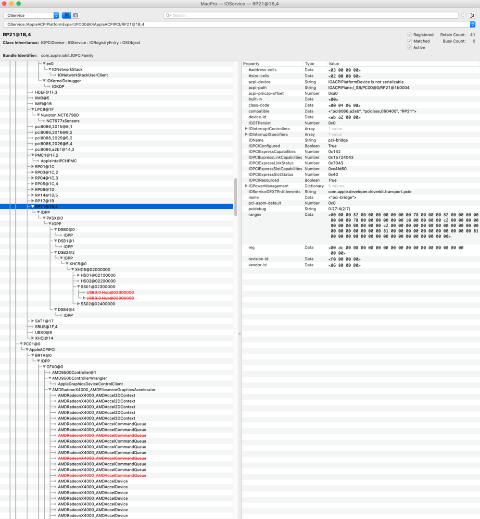Select SBUS@1F,4 row
The width and height of the screenshot is (480, 519).
[x=46, y=327]
